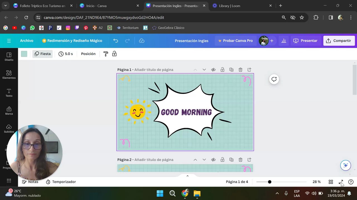Open the Canva help question mark
Viewport: 357px width, 200px height.
click(351, 182)
